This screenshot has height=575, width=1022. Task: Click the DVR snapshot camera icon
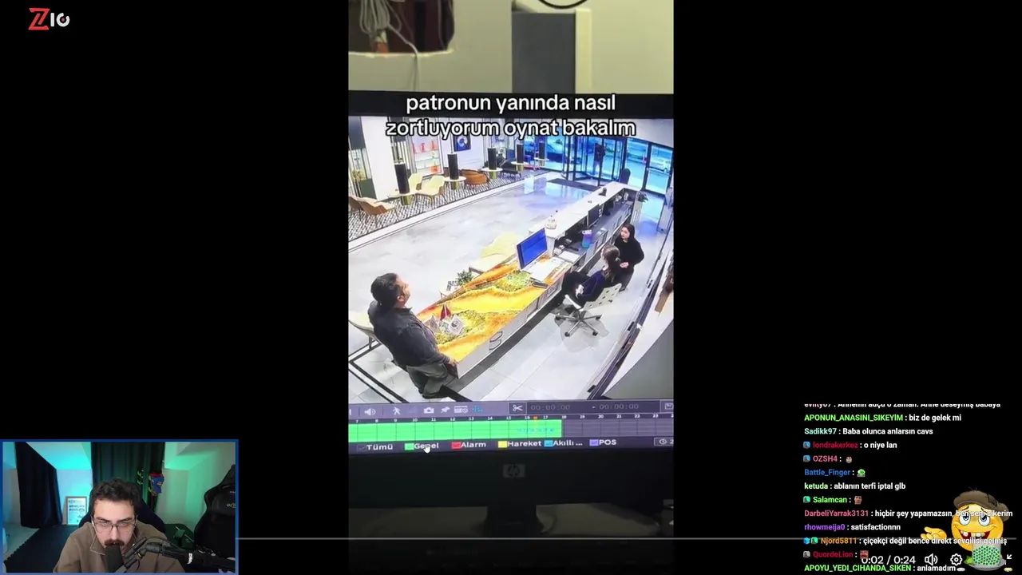click(429, 410)
